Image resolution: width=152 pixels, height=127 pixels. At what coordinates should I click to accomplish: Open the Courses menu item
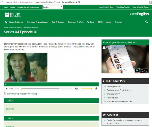click(118, 22)
